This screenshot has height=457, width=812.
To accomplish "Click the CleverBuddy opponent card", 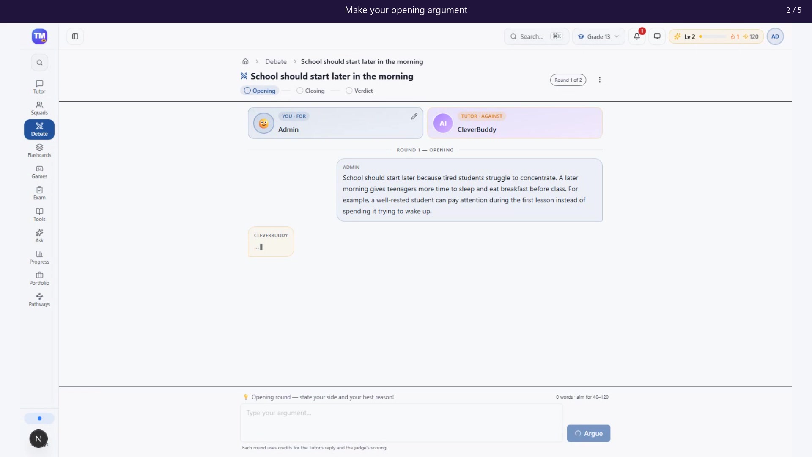I will [515, 123].
